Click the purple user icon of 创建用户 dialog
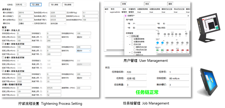Image resolution: width=225 pixels, height=108 pixels. click(126, 16)
